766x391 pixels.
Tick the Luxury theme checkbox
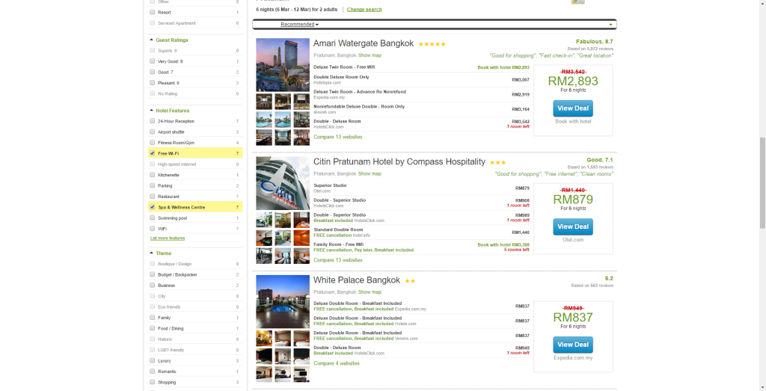tap(153, 360)
